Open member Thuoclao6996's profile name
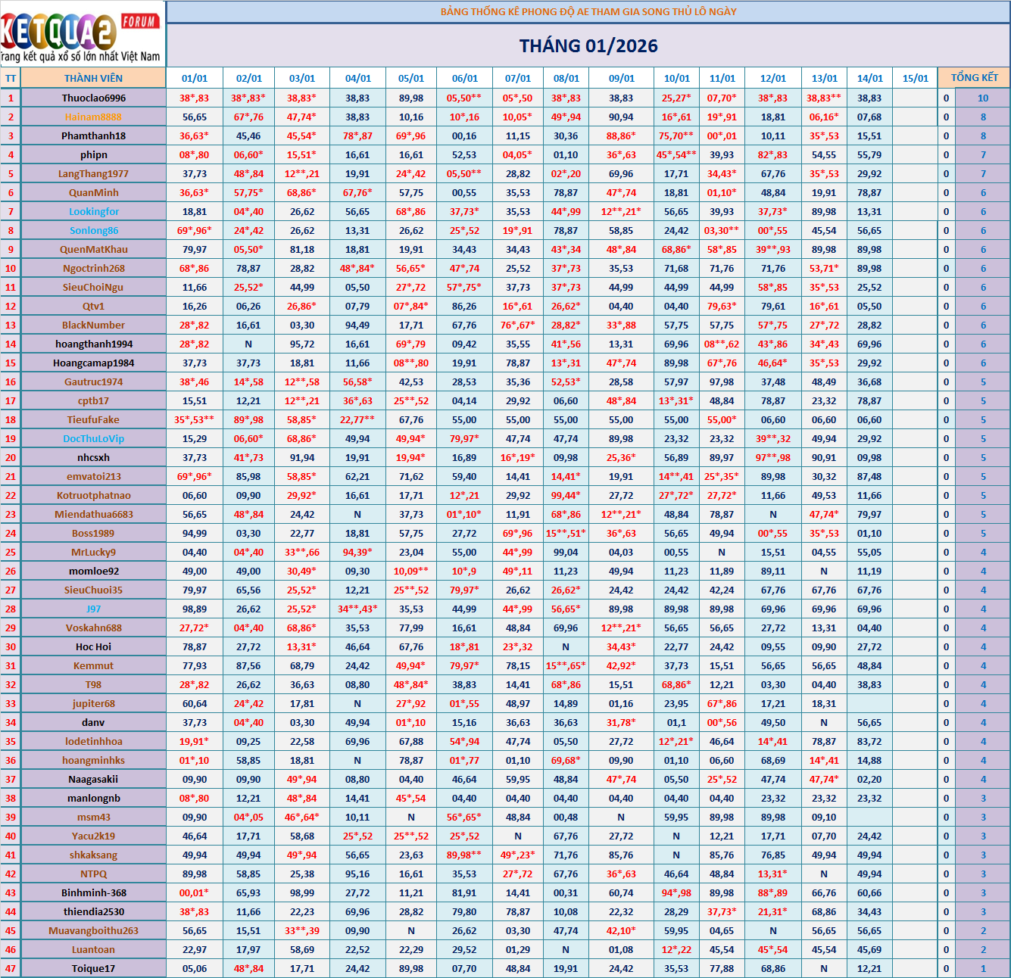1011x978 pixels. (x=94, y=98)
